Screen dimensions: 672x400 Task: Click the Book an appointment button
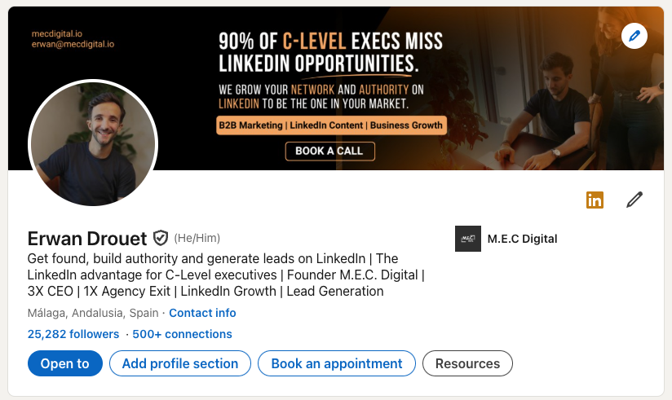click(337, 363)
